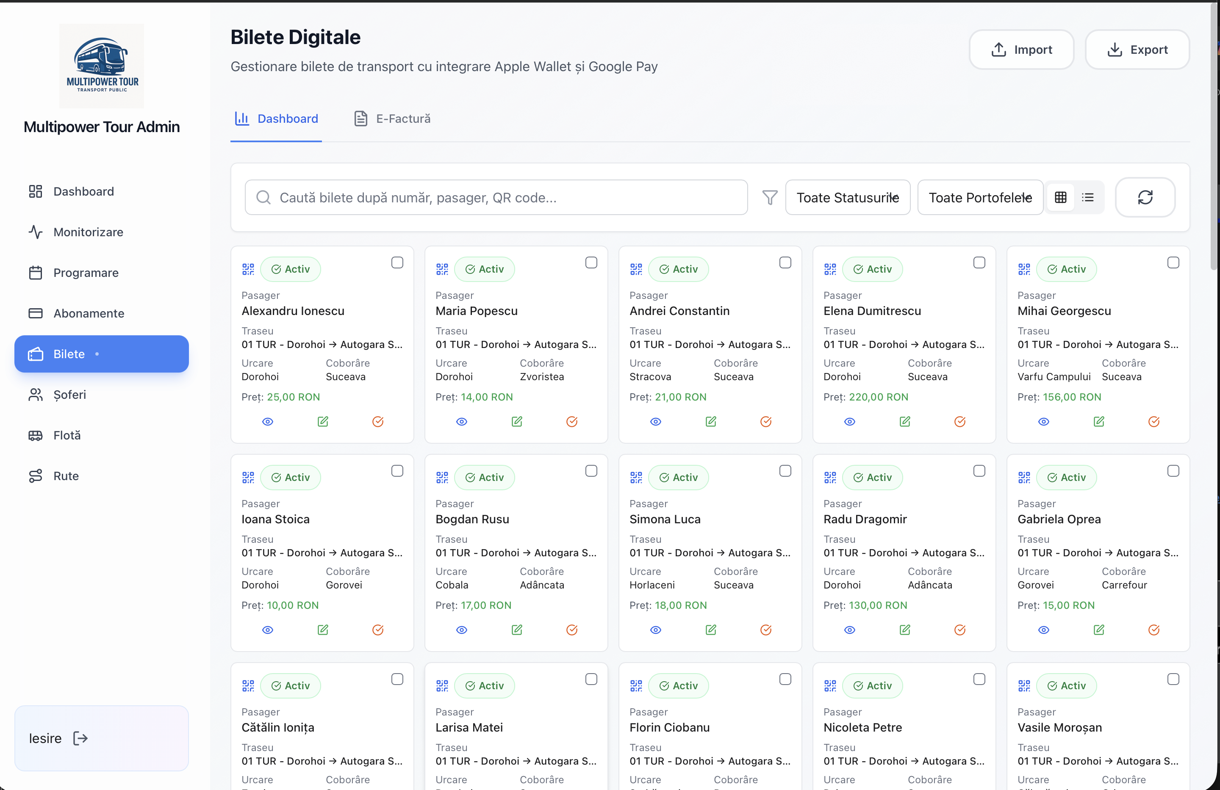Select Bogdan Rusu's ticket checkbox
1220x790 pixels.
(591, 471)
